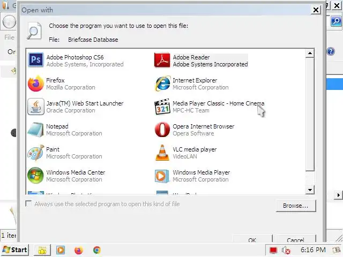Screen dimensions: 343x257
Task: Select the Java(TM) Web Start Launcher text
Action: pyautogui.click(x=85, y=103)
